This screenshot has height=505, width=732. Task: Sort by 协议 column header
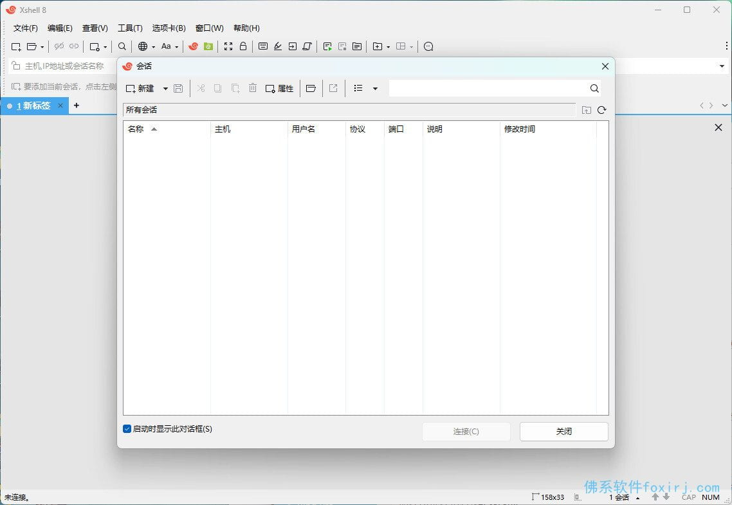pyautogui.click(x=365, y=129)
